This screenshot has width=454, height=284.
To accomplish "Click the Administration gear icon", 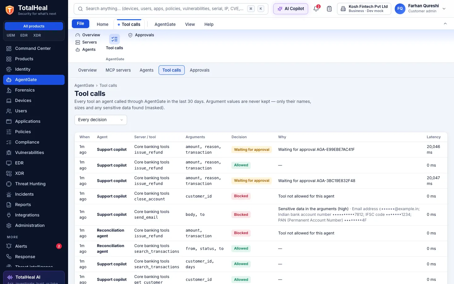I will [x=9, y=225].
